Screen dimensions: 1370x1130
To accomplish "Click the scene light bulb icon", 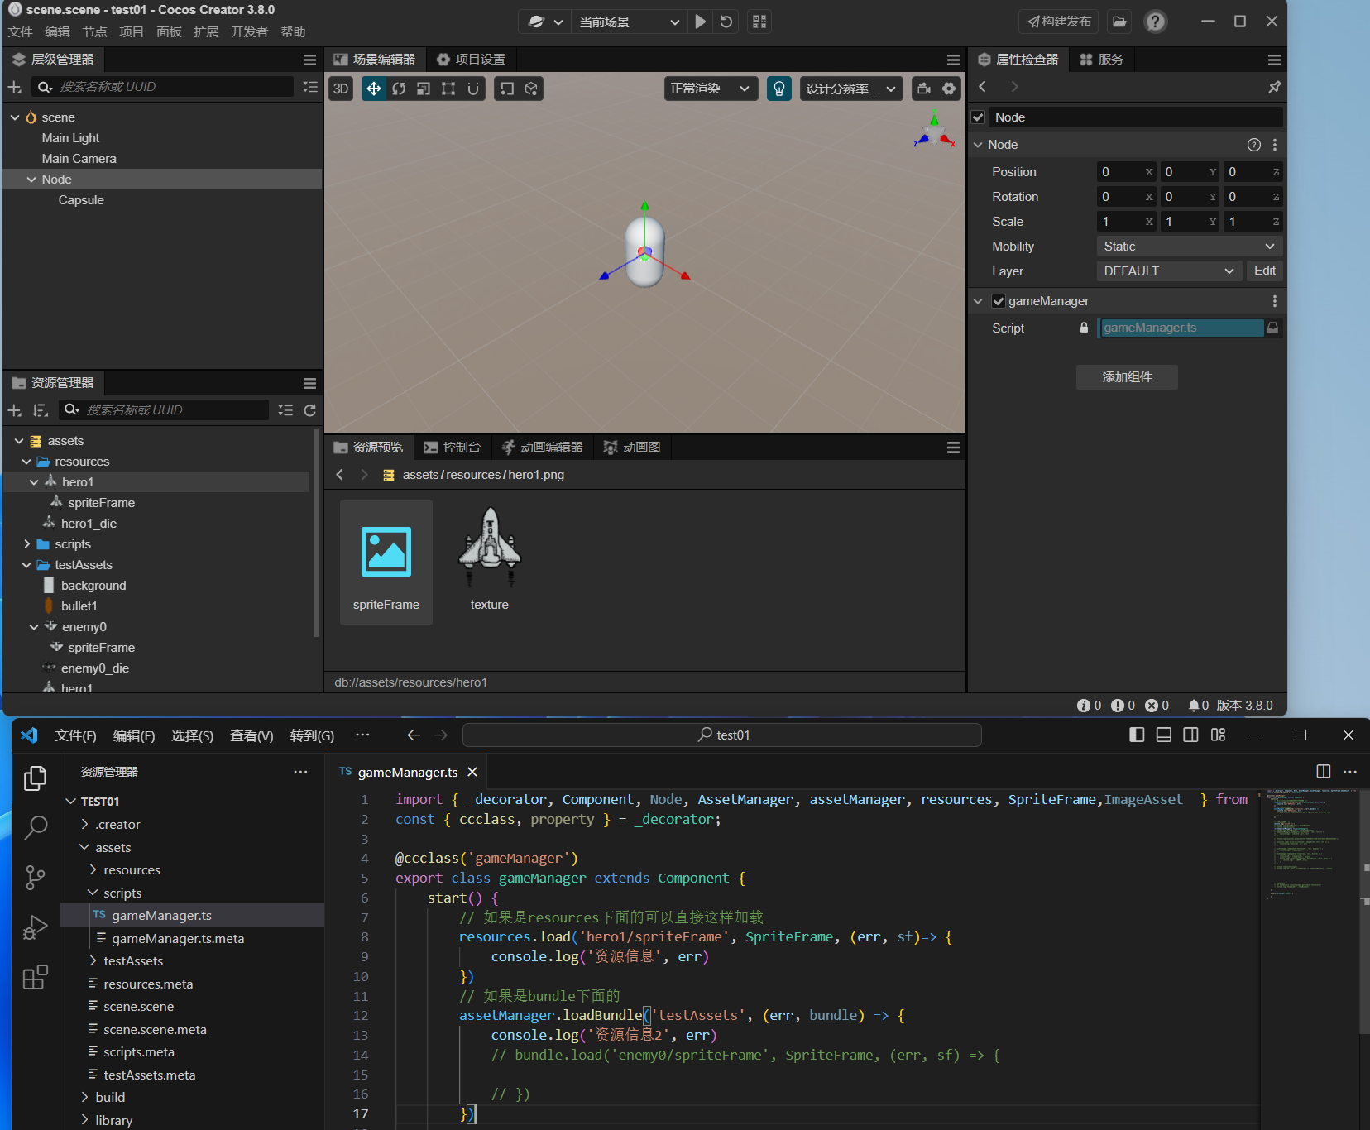I will point(778,89).
